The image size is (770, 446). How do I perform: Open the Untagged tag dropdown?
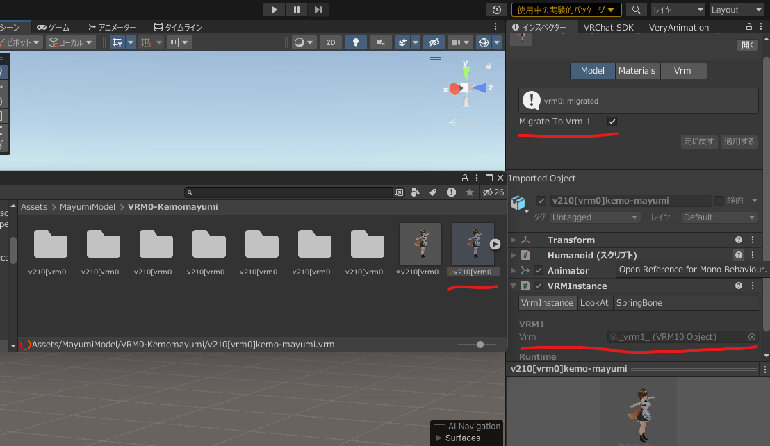pos(594,217)
